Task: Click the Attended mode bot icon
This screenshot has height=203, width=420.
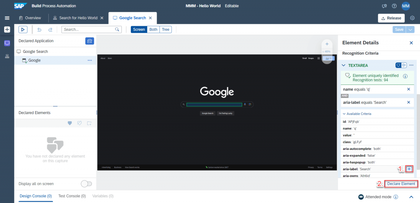Action: coord(361,197)
